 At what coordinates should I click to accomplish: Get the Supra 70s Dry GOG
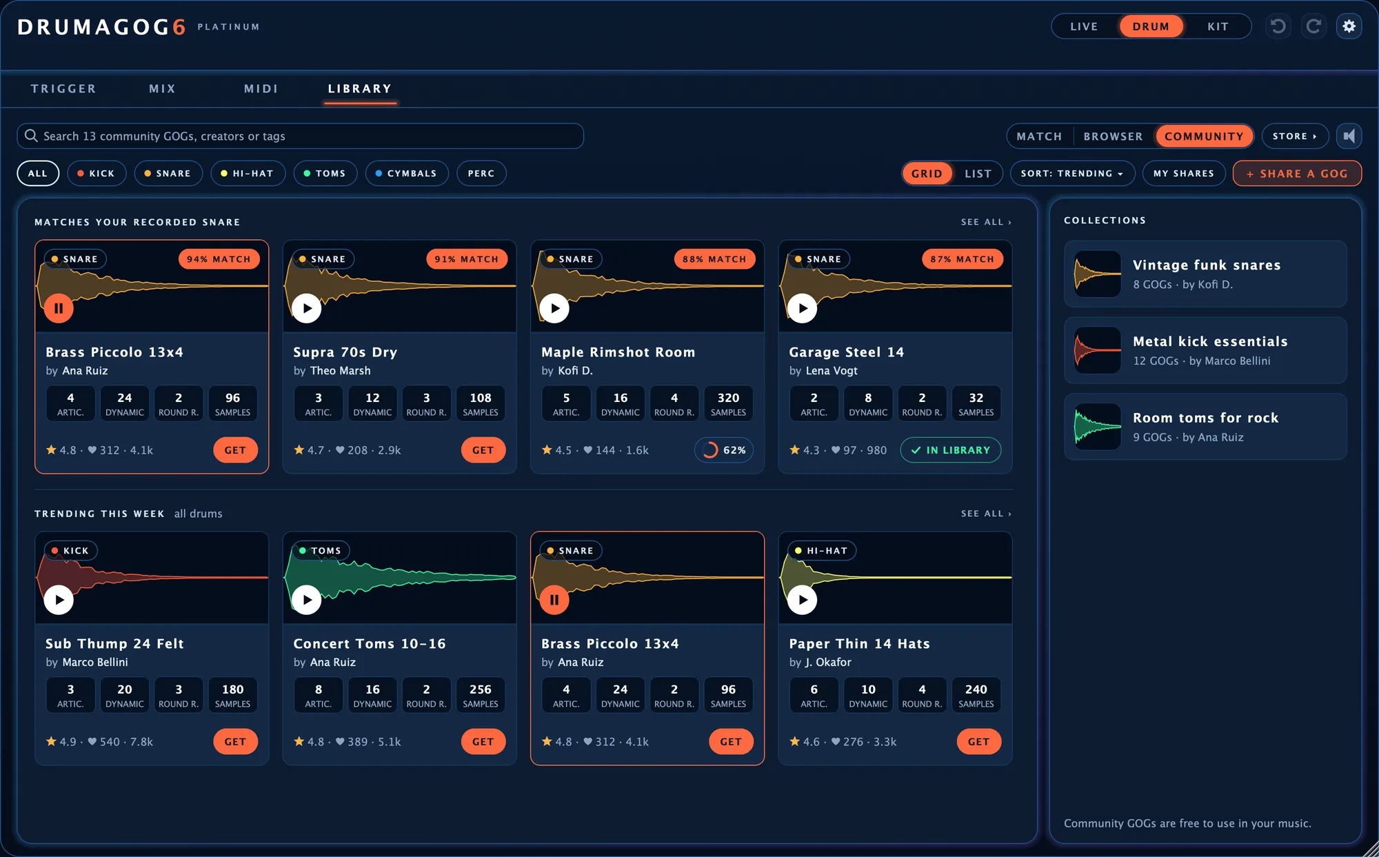tap(483, 450)
